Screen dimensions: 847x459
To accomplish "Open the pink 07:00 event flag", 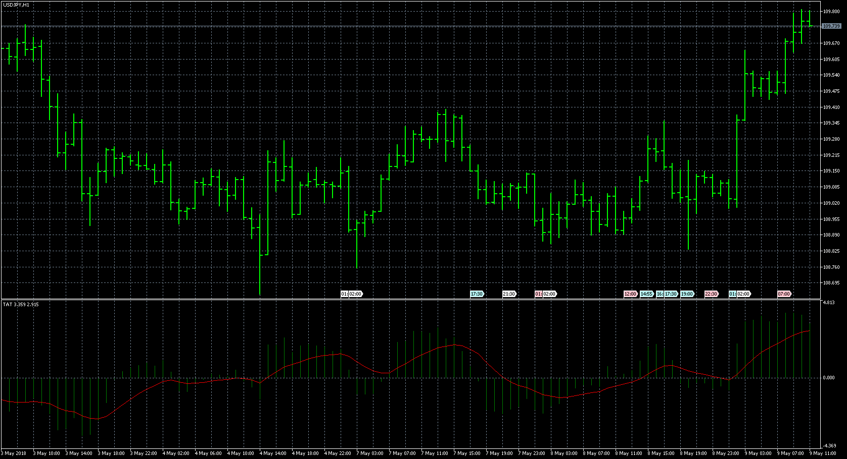I will coord(784,294).
